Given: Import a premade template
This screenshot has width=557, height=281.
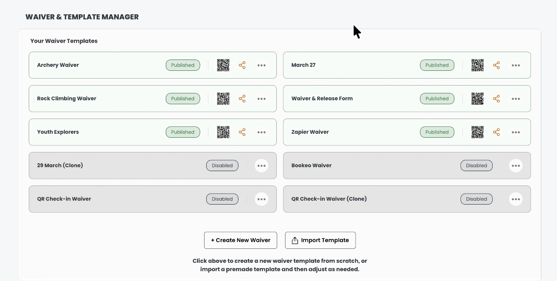Looking at the screenshot, I should (x=320, y=240).
